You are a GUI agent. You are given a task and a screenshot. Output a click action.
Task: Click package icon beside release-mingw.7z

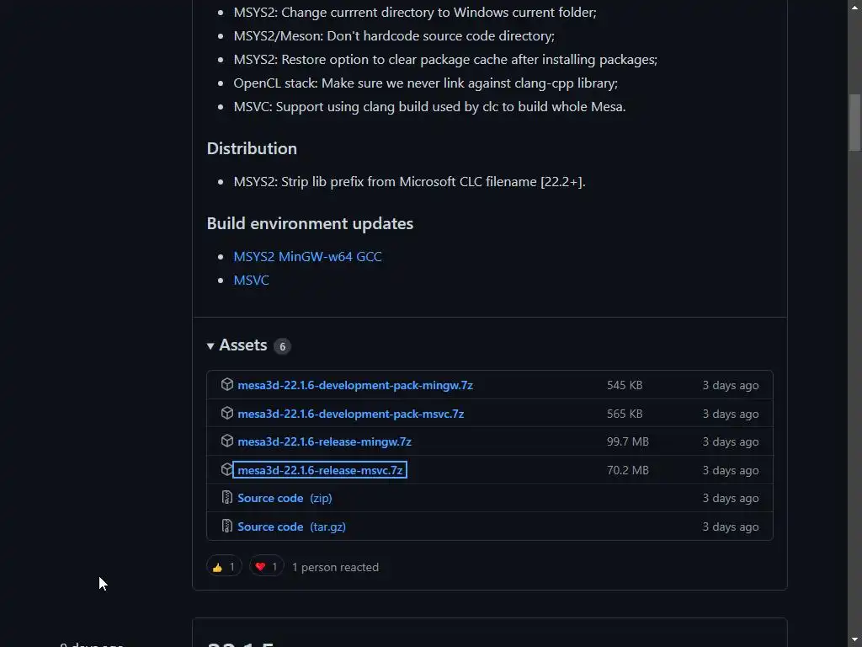point(227,441)
